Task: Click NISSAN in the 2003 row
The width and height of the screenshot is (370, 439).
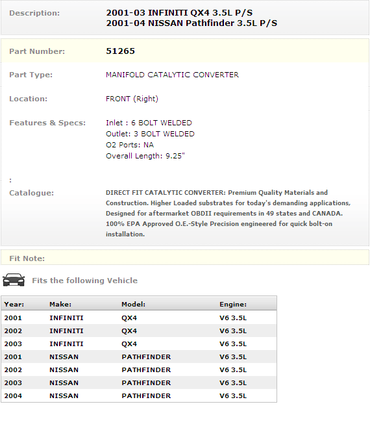Action: (x=64, y=383)
